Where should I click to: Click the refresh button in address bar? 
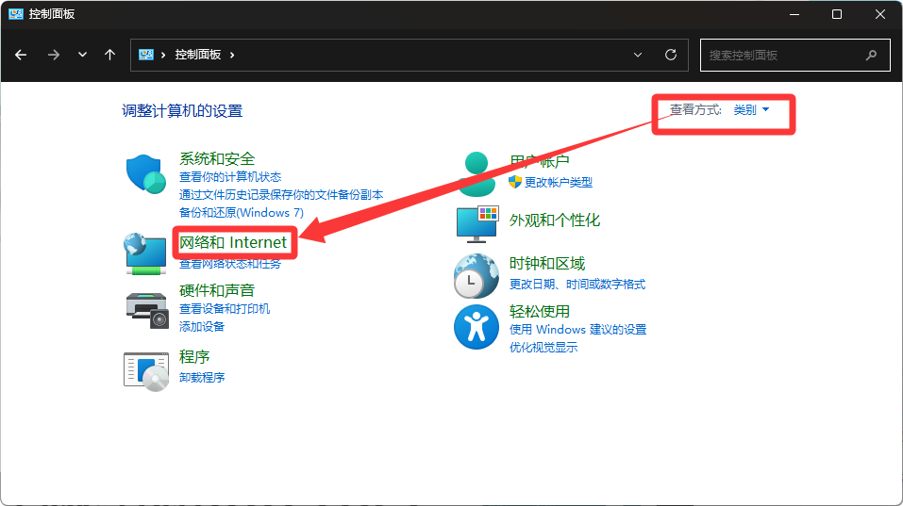click(671, 55)
